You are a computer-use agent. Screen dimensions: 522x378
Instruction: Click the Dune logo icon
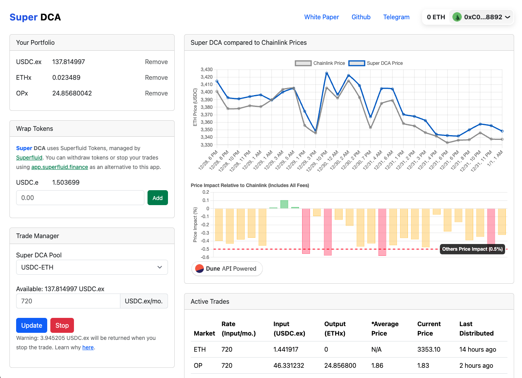pyautogui.click(x=199, y=269)
